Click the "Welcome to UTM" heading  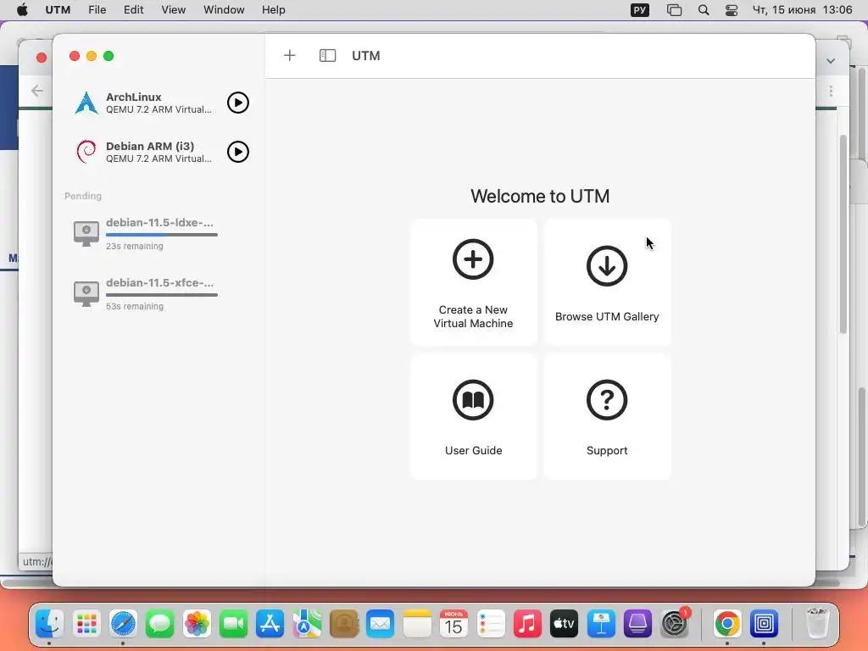coord(540,196)
